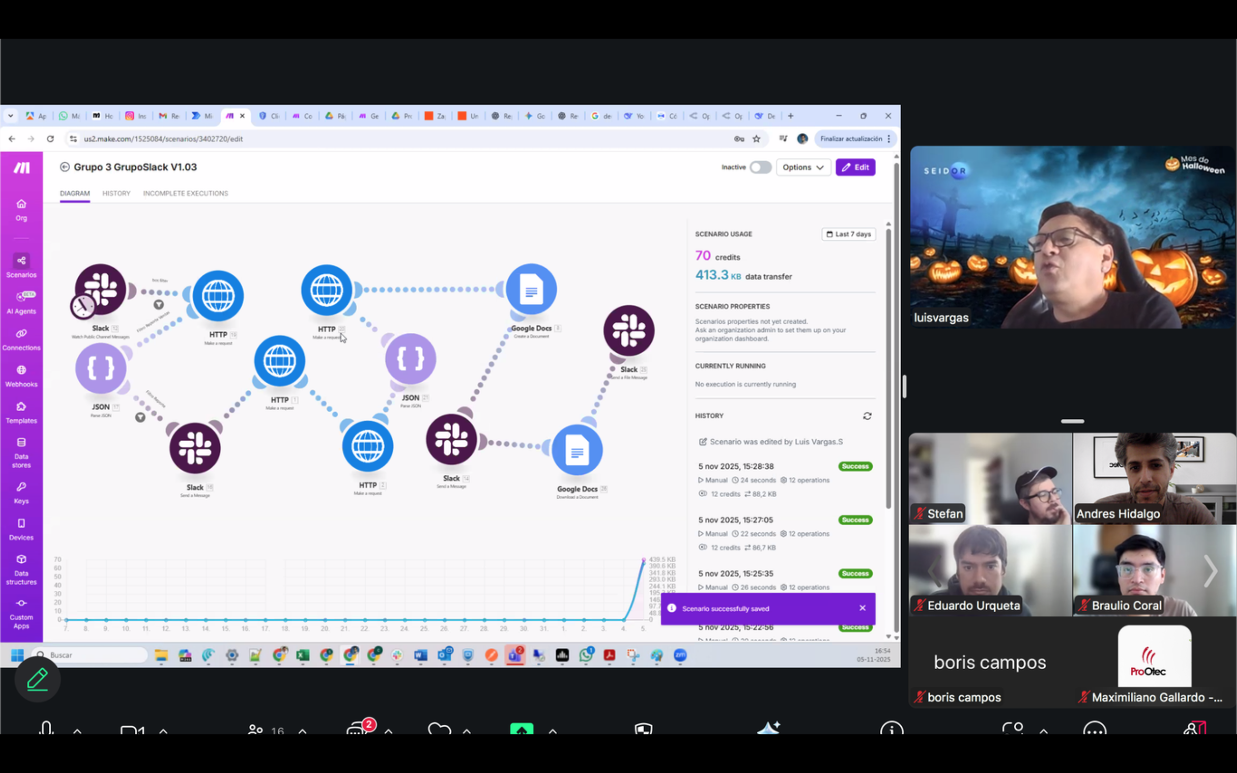1237x773 pixels.
Task: Switch to the History tab
Action: (116, 193)
